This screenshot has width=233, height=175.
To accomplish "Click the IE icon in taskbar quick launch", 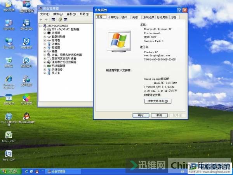I will pos(26,171).
